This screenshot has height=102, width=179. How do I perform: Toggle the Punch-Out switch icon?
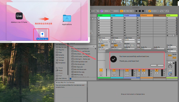(168, 11)
